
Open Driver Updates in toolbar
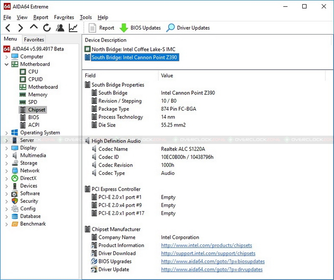(188, 28)
